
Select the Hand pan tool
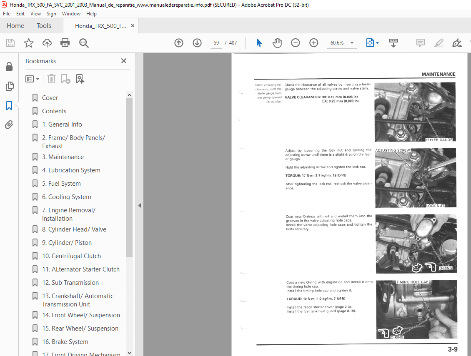(277, 43)
